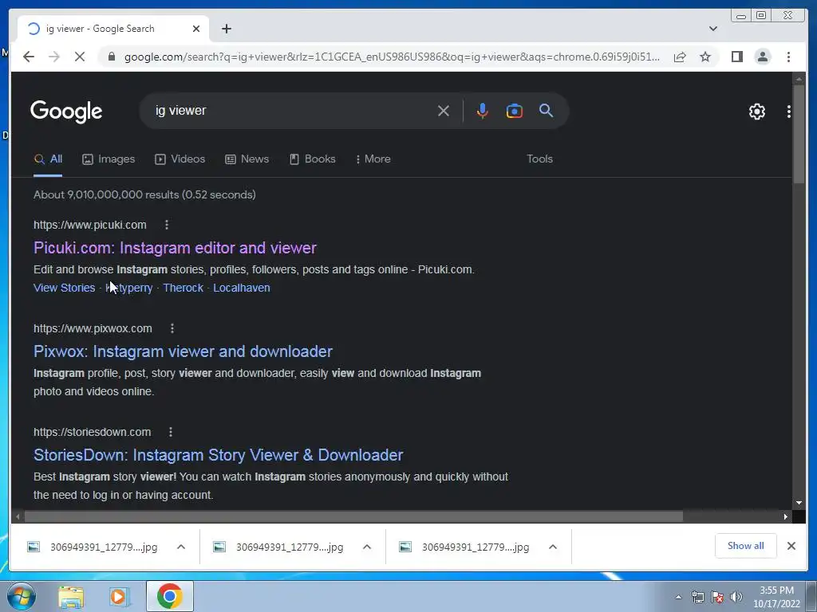Search by image using the camera icon
Image resolution: width=817 pixels, height=612 pixels.
pos(515,111)
